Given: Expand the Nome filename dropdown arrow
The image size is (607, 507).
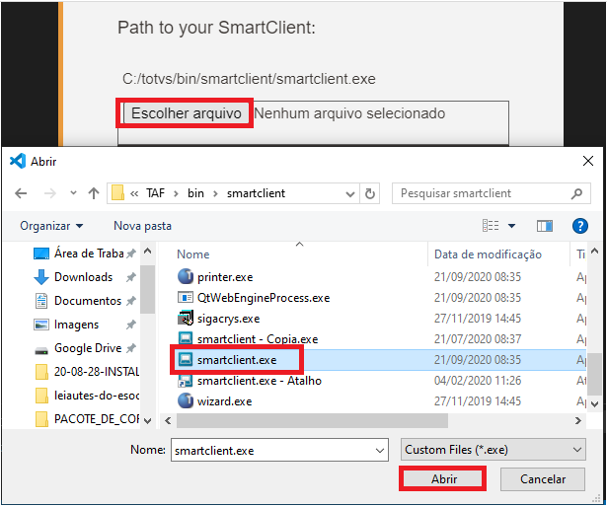Looking at the screenshot, I should (380, 450).
